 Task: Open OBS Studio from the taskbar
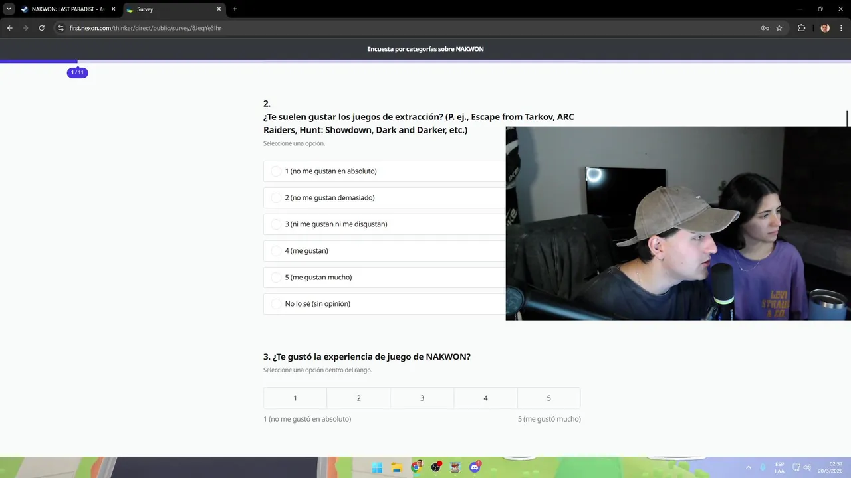(x=435, y=467)
